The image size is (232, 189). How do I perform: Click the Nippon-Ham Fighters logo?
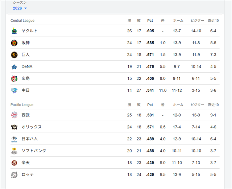click(x=14, y=139)
